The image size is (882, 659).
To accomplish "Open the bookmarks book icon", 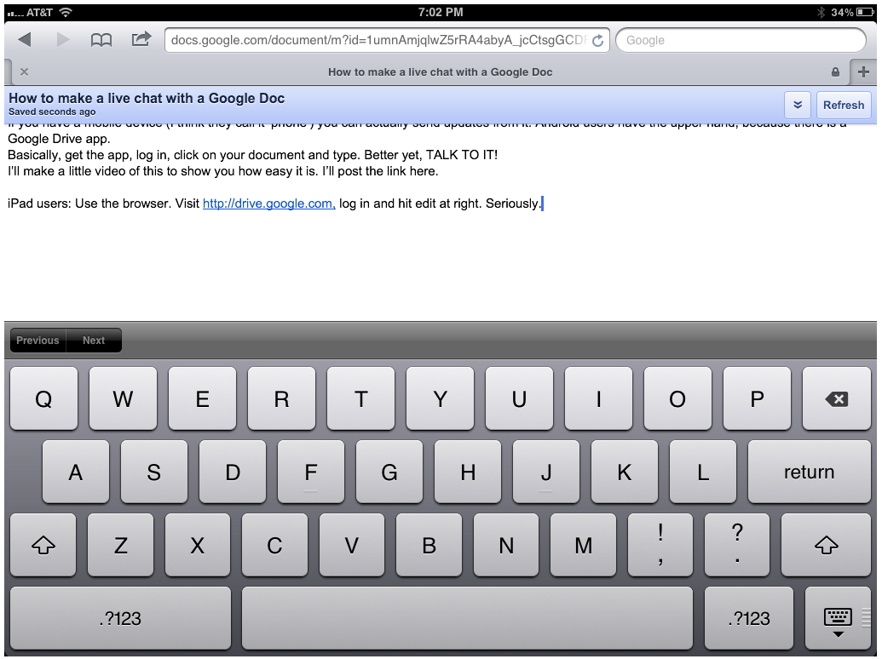I will (101, 40).
